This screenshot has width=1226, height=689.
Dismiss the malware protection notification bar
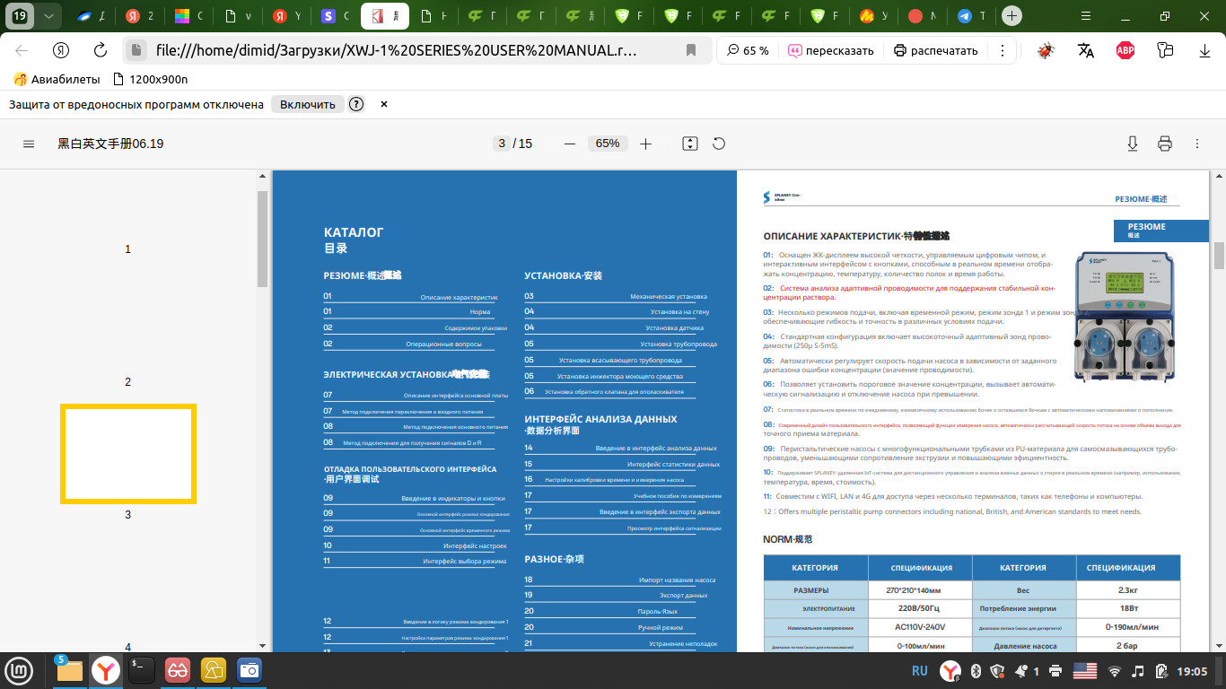[384, 104]
